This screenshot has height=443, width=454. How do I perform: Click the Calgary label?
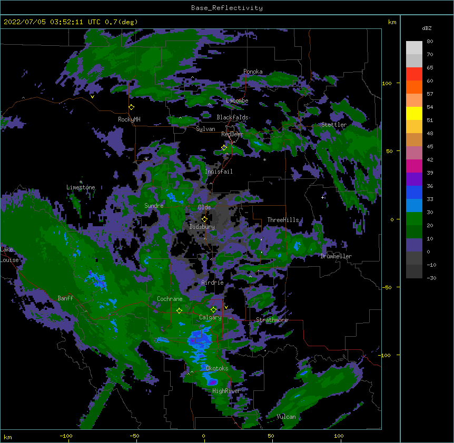coord(210,317)
